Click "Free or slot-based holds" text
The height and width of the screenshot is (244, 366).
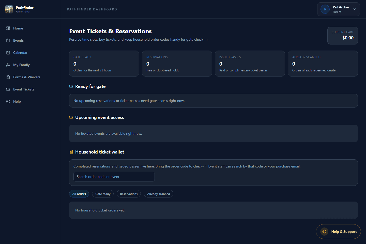pos(163,70)
